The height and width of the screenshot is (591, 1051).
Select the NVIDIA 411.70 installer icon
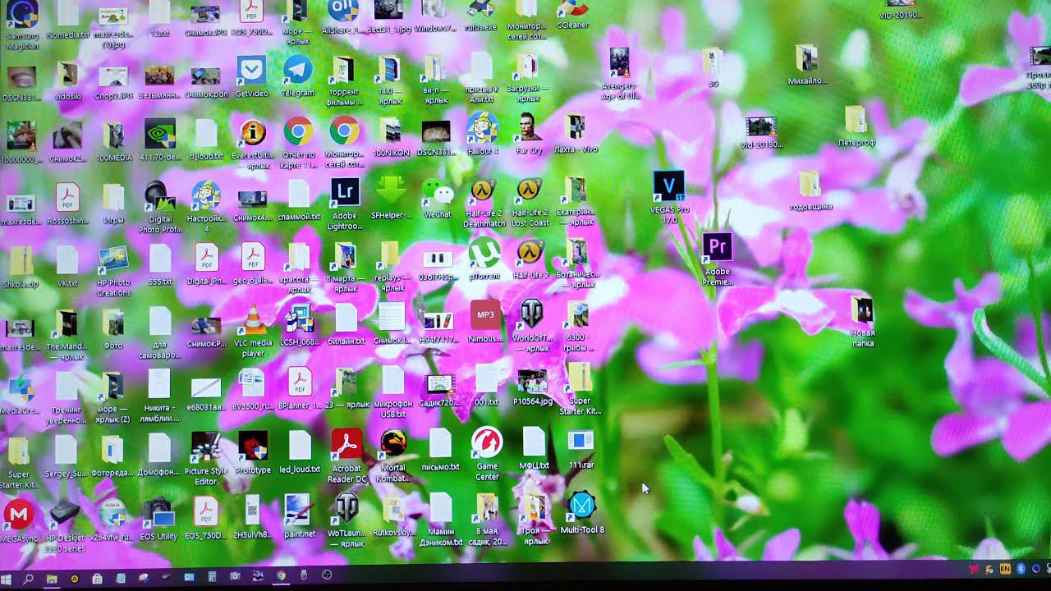[160, 135]
